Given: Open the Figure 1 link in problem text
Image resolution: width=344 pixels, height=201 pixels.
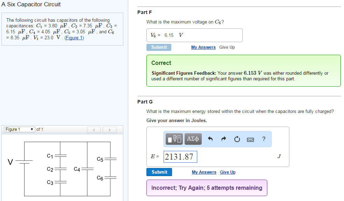Looking at the screenshot, I should point(74,38).
